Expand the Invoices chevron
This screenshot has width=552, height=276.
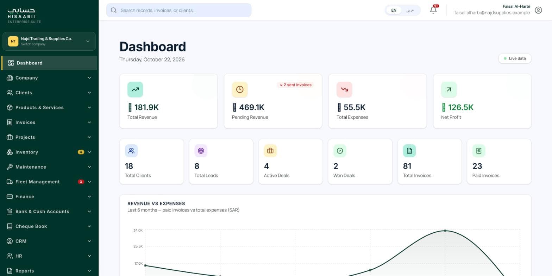click(x=89, y=122)
